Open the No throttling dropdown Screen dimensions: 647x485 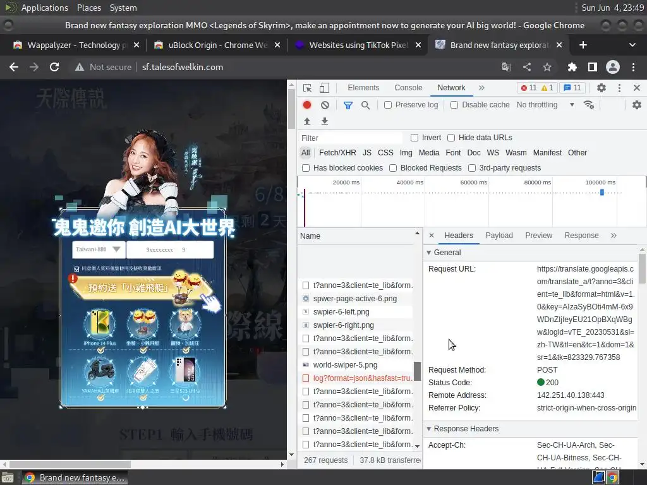545,105
